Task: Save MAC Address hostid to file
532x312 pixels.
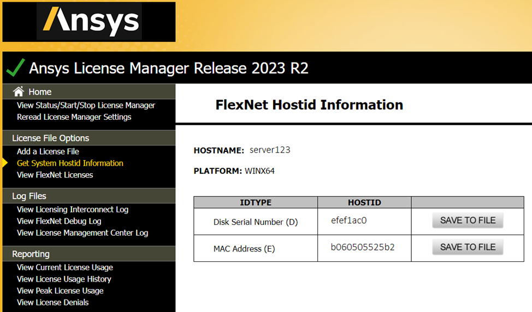Action: click(468, 247)
